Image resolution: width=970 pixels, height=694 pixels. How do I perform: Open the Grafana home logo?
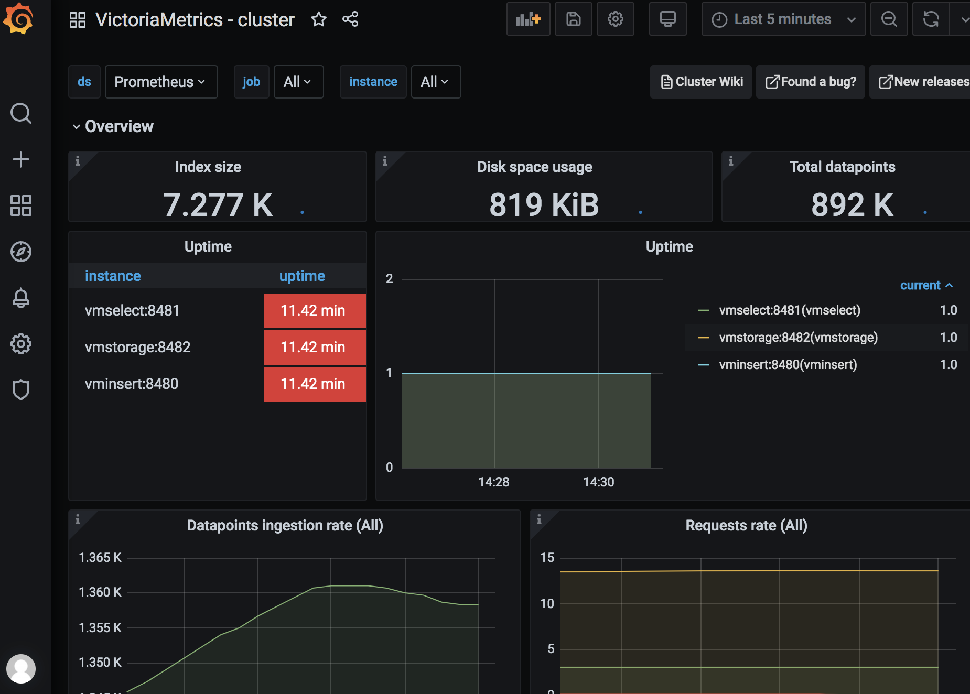tap(19, 19)
